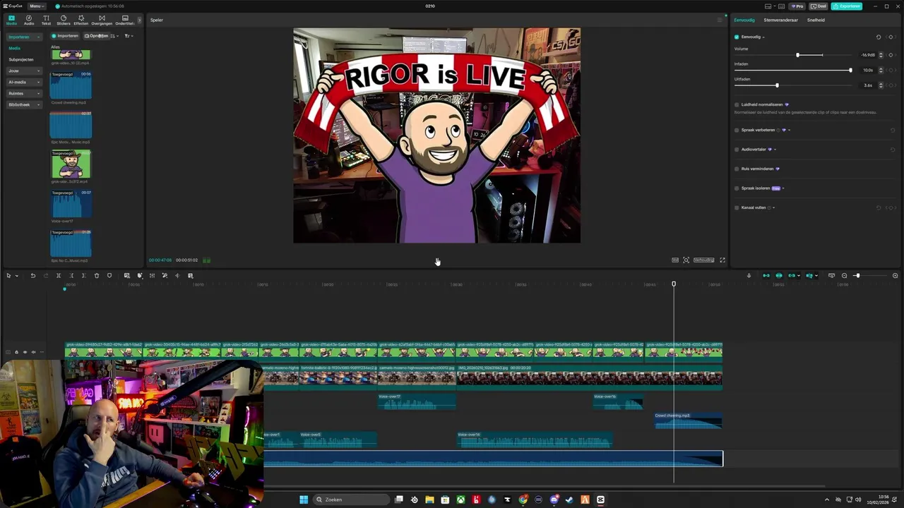
Task: Open the Tekst panel
Action: (46, 20)
